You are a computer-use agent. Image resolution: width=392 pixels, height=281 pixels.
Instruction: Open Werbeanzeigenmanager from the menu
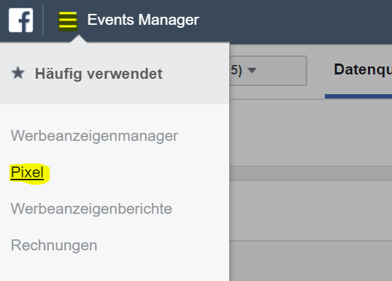click(x=94, y=136)
